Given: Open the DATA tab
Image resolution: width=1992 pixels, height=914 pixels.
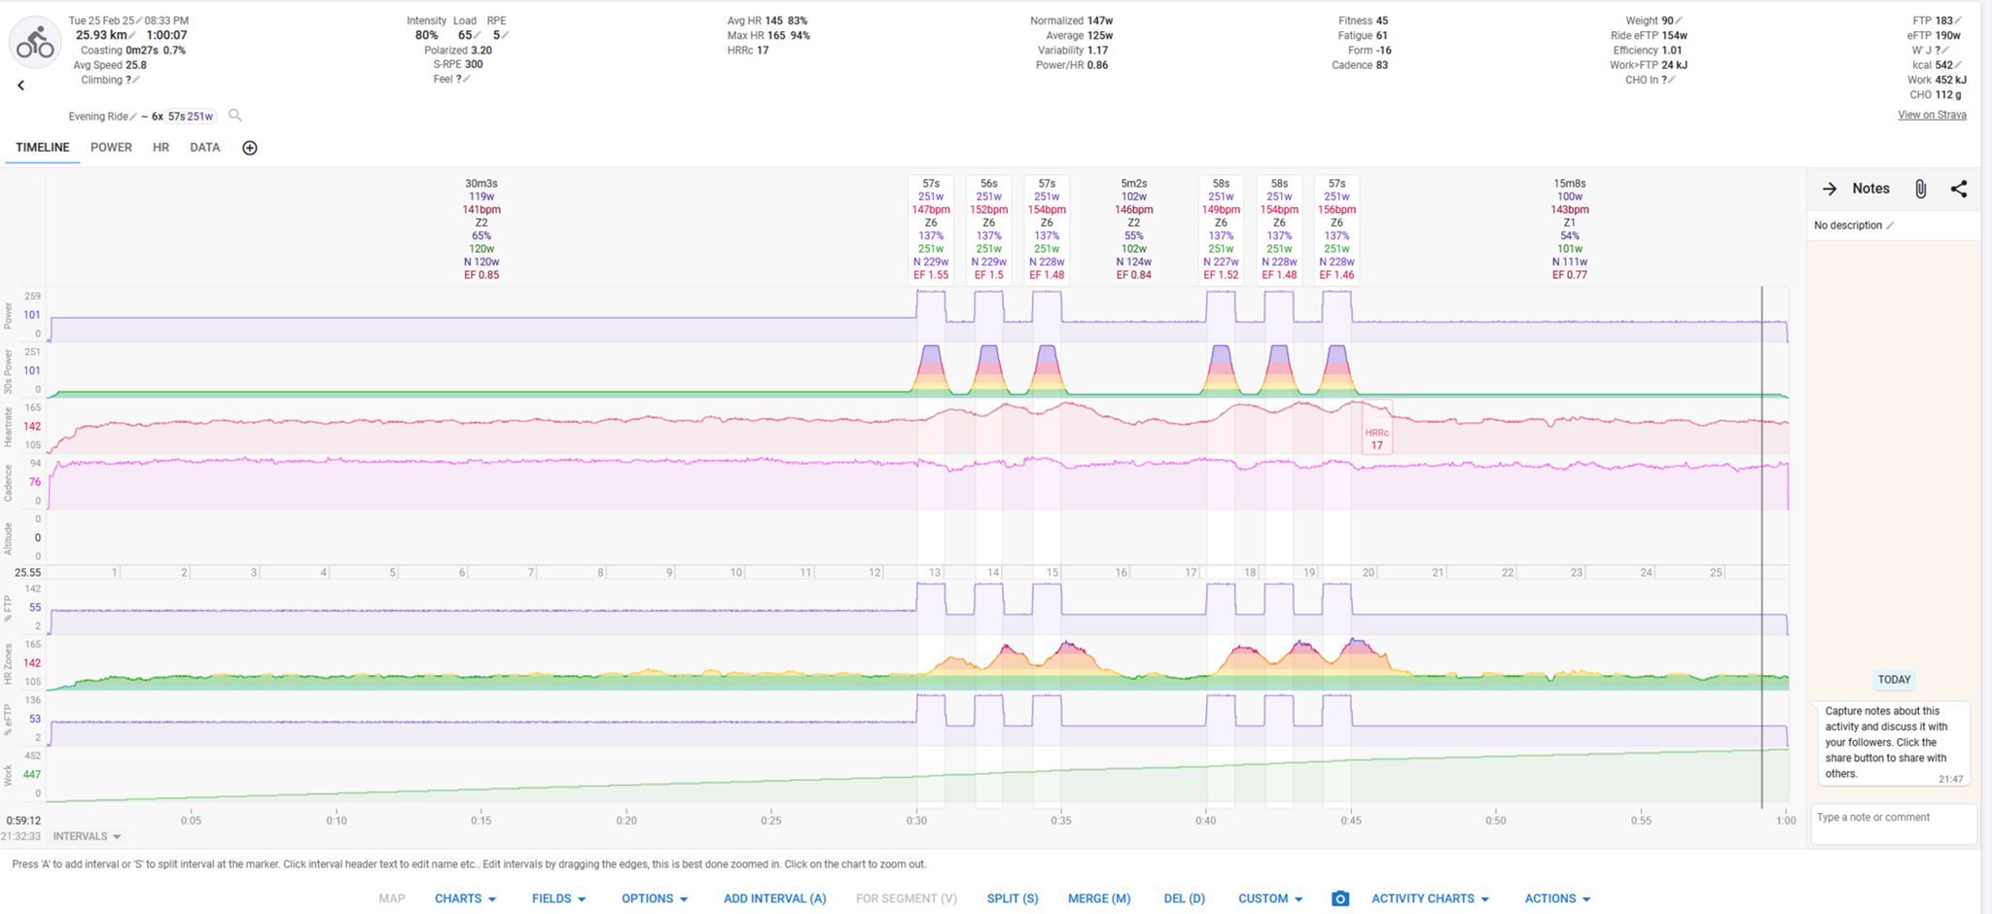Looking at the screenshot, I should [x=204, y=148].
